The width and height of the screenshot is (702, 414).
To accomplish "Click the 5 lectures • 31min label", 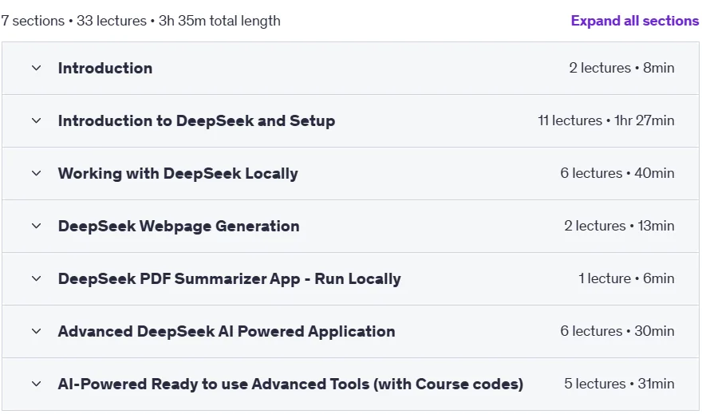I will point(619,384).
